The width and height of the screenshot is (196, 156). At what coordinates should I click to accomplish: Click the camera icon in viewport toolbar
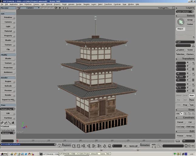pos(56,8)
